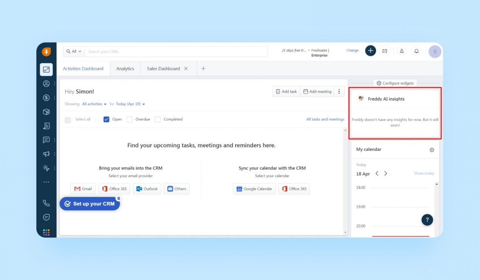Expand Contacts submenu dots in sidebar
The width and height of the screenshot is (480, 280).
54,84
